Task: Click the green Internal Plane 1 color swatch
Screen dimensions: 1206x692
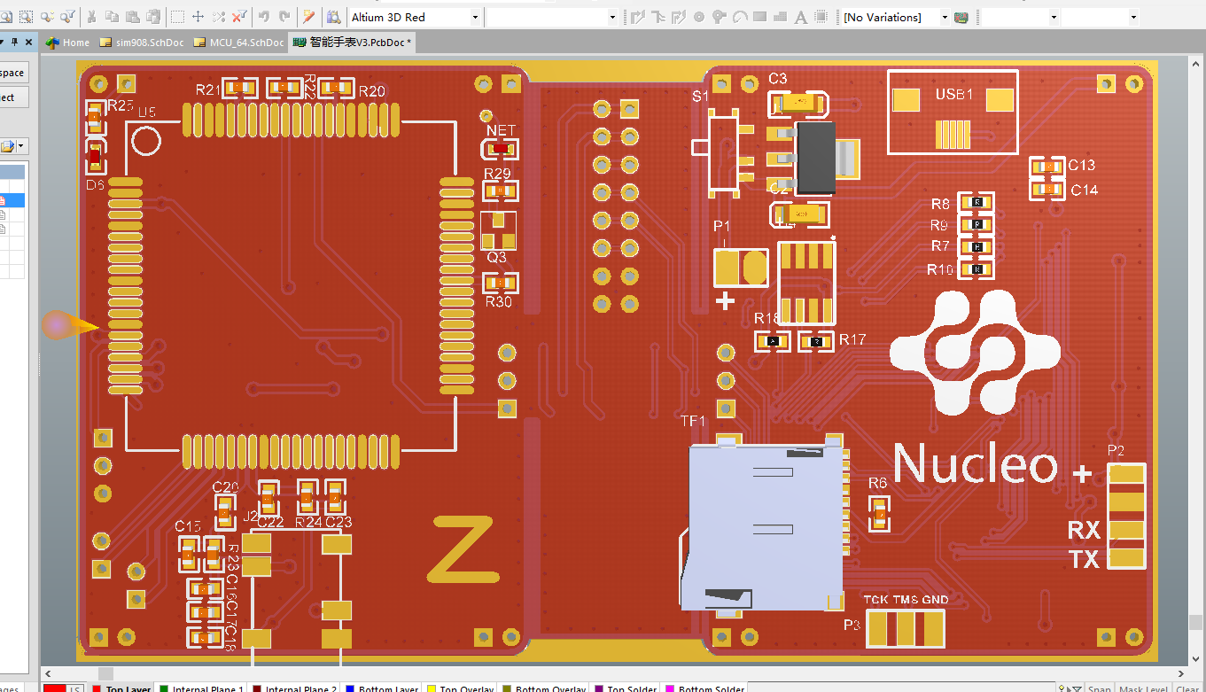Action: click(164, 688)
